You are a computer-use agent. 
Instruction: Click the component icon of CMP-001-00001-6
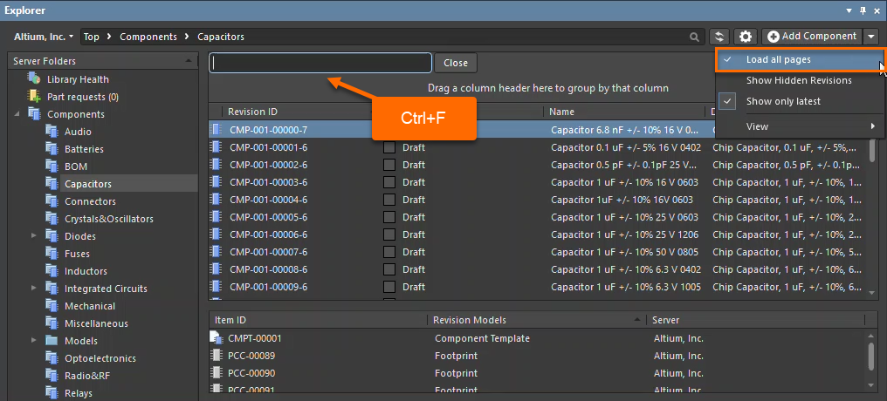coord(217,147)
